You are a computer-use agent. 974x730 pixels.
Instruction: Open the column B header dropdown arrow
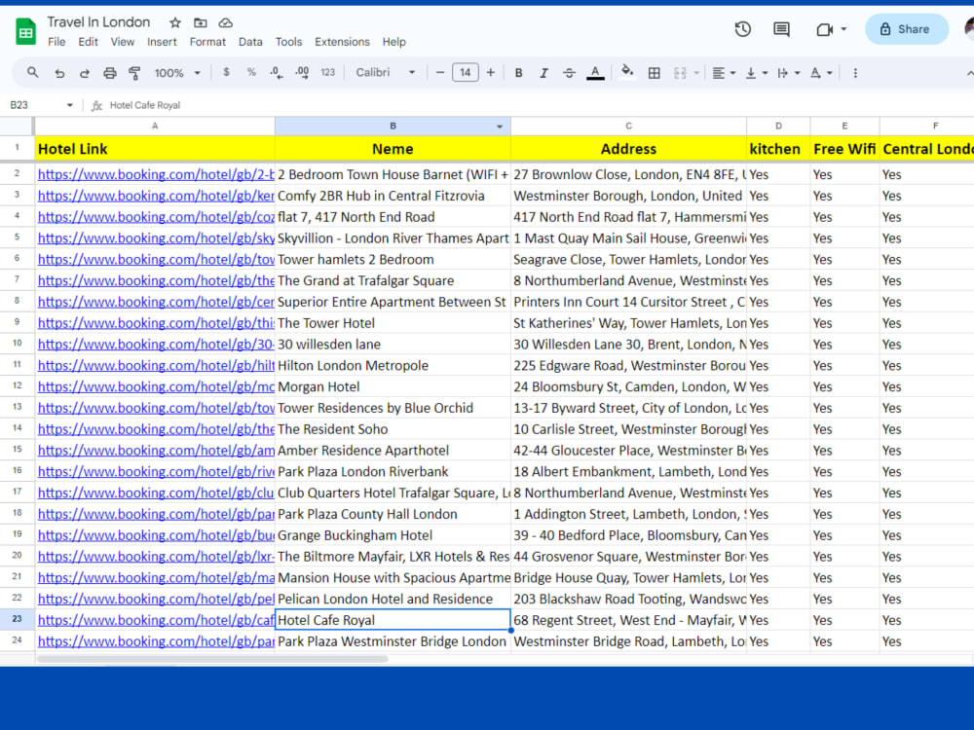(x=500, y=127)
